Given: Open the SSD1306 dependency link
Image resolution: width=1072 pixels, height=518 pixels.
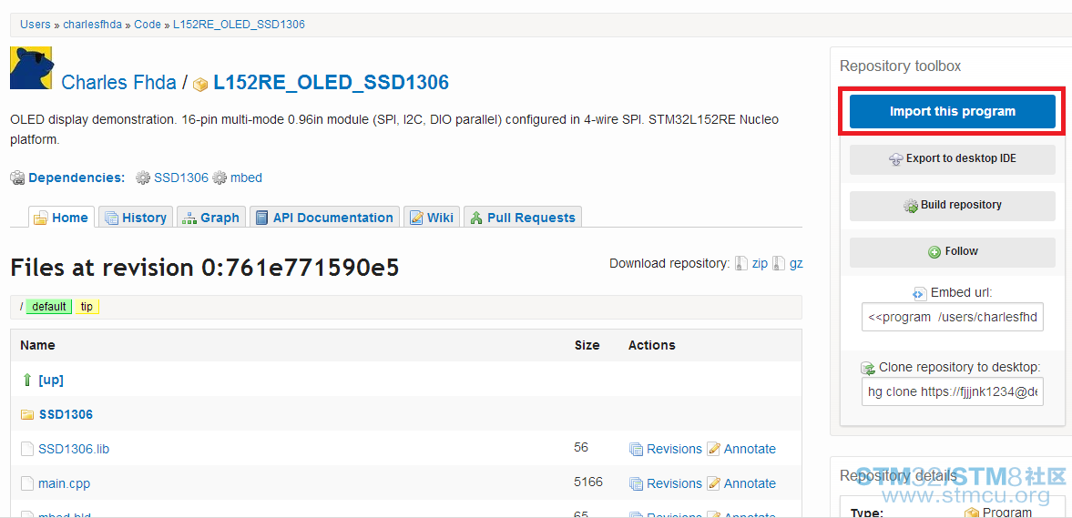Looking at the screenshot, I should [180, 178].
